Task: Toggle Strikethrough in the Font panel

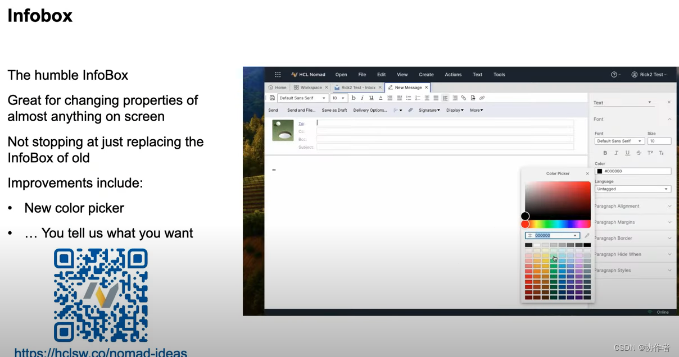Action: click(639, 153)
